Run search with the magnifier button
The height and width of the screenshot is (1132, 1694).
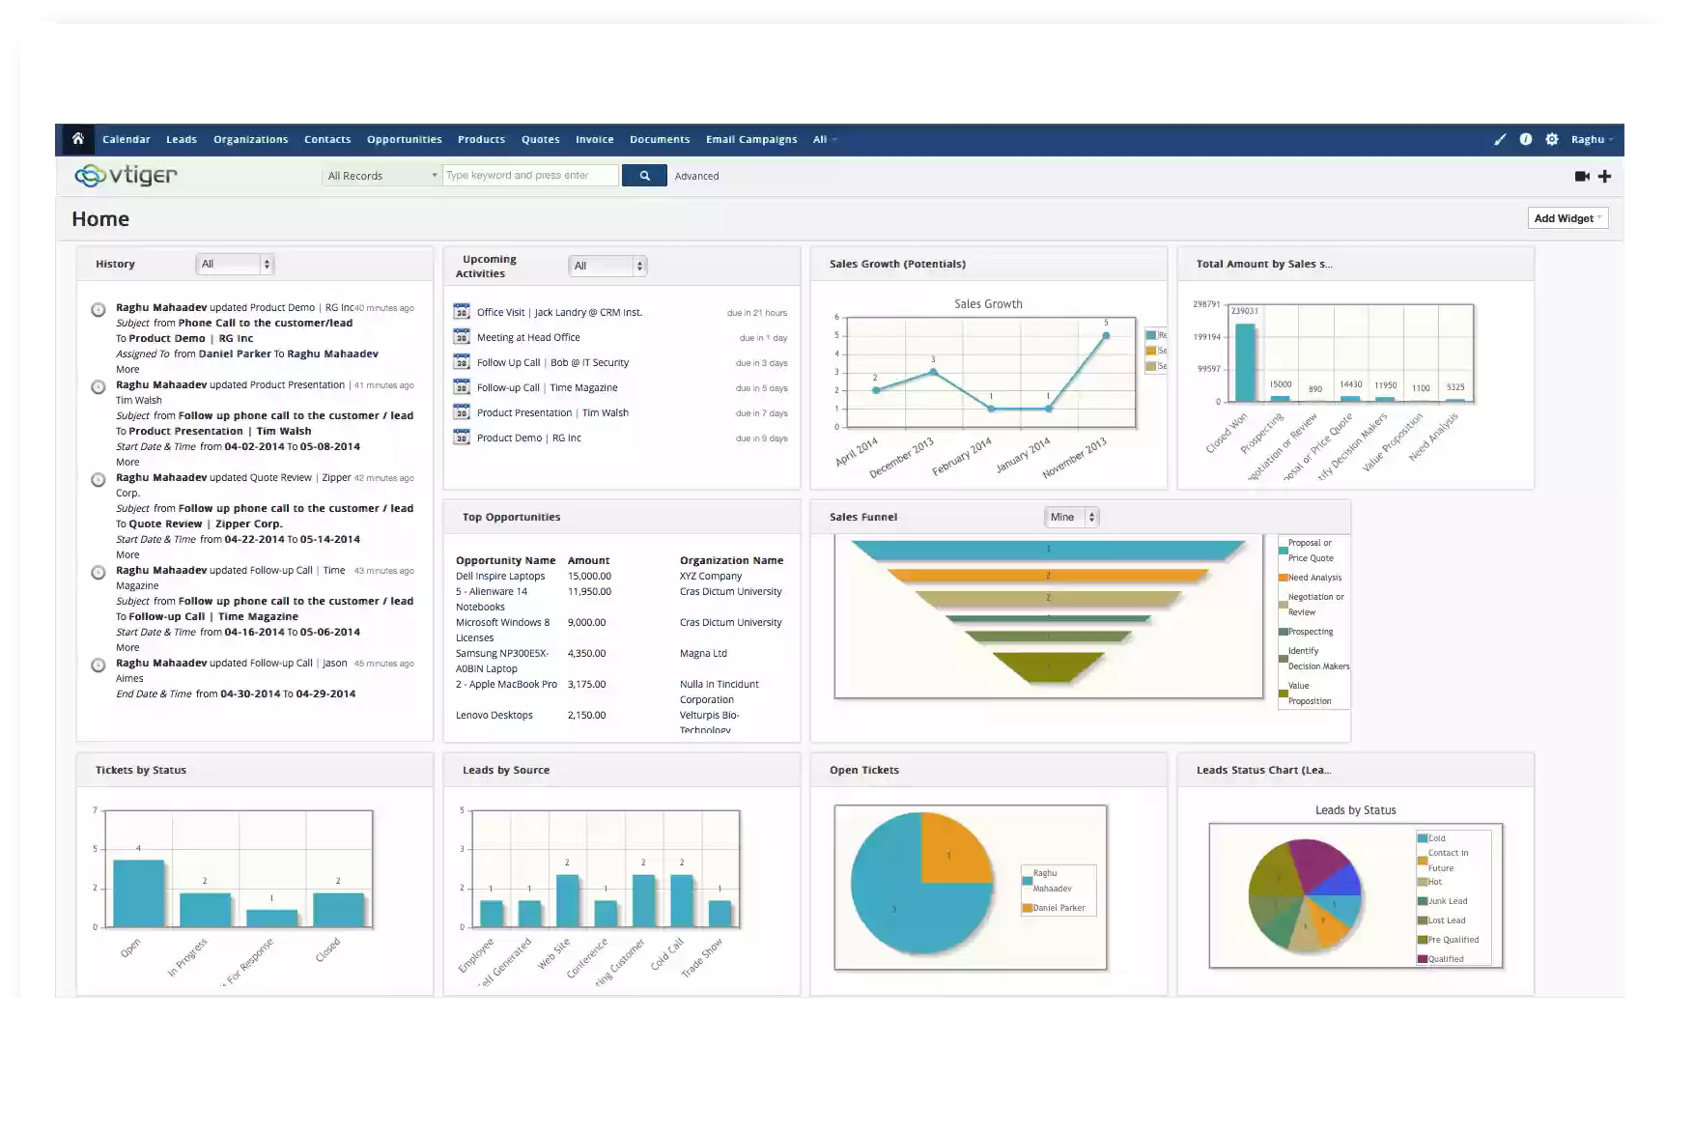(x=644, y=175)
